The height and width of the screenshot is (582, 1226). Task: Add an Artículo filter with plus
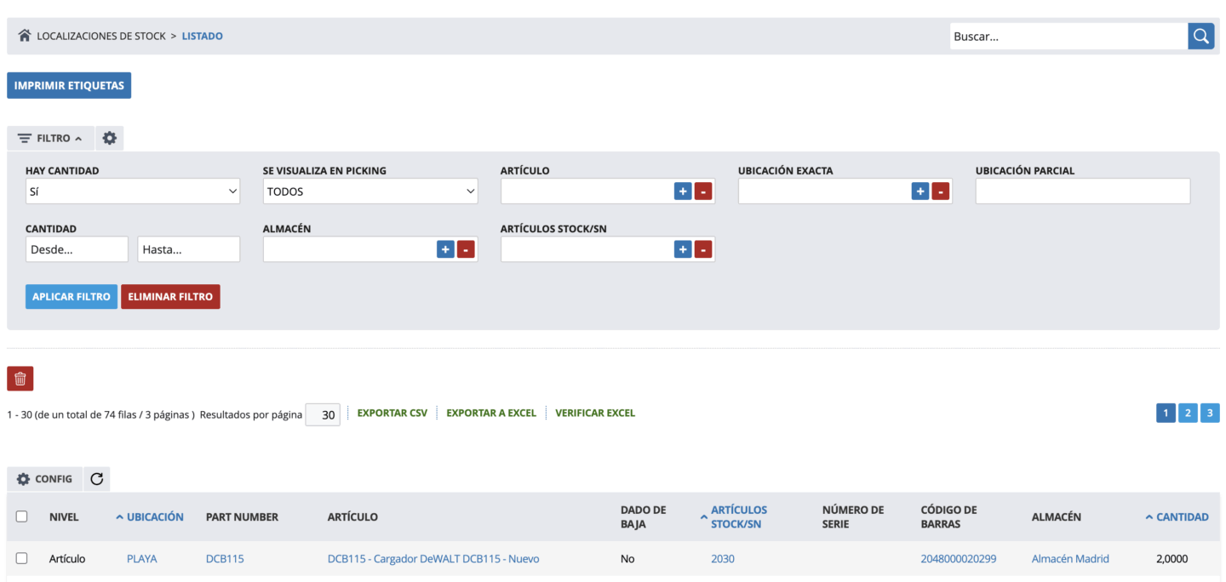pyautogui.click(x=682, y=191)
